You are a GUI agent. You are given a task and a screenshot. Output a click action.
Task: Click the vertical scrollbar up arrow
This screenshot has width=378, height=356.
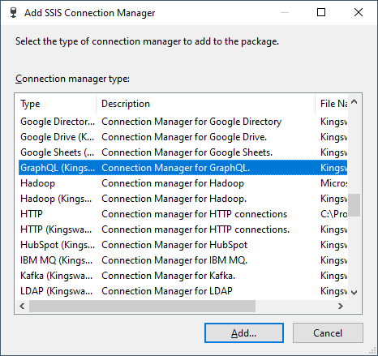[354, 102]
